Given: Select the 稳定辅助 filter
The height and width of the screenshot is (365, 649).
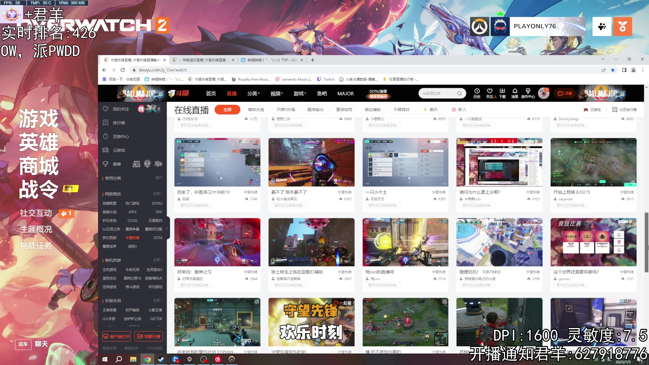Looking at the screenshot, I should [x=373, y=109].
